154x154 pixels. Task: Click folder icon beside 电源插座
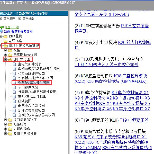(5, 41)
